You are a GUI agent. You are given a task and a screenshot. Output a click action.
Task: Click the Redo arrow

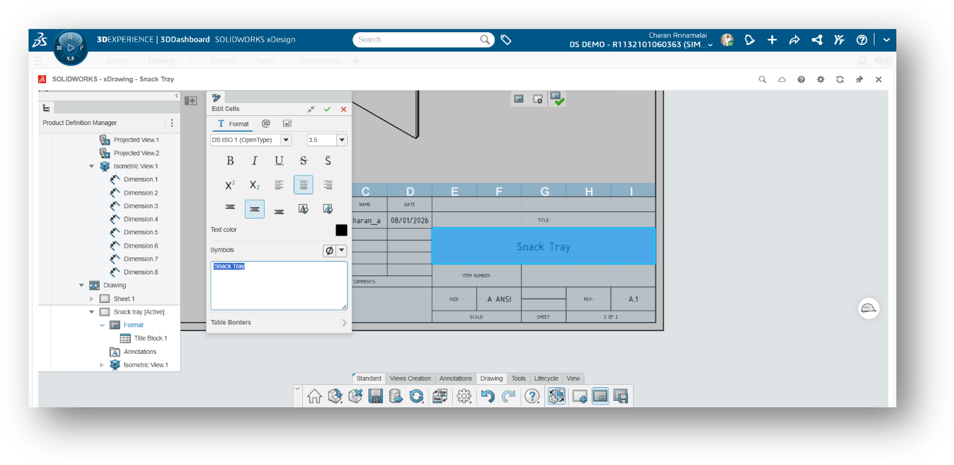coord(509,396)
